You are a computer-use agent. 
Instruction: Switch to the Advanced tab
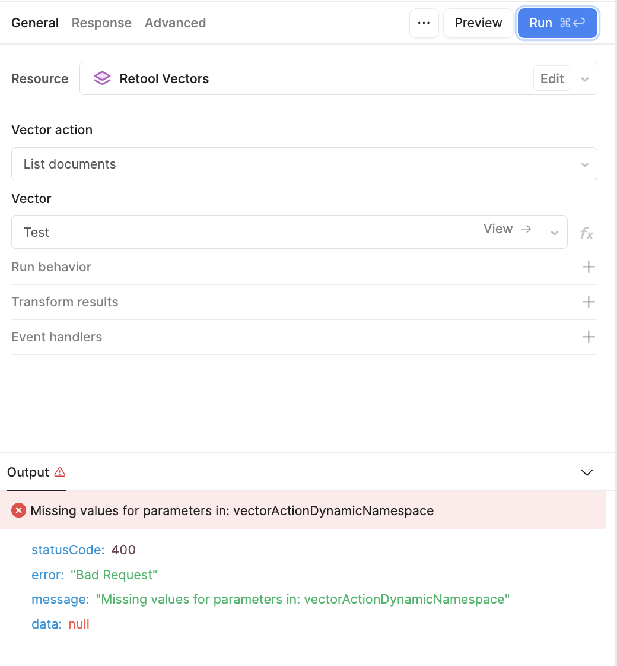(176, 23)
